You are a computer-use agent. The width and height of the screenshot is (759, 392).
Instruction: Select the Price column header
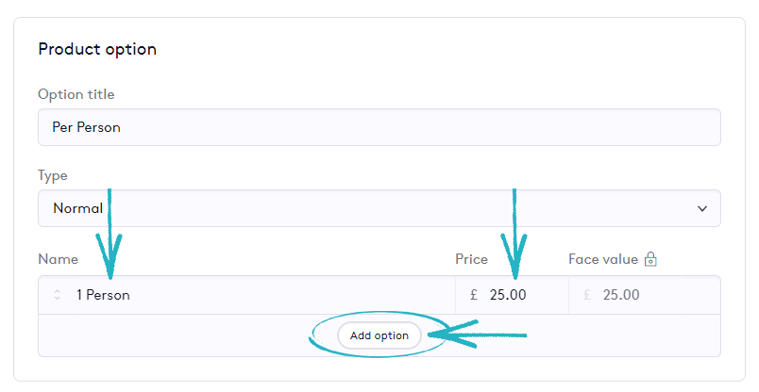tap(471, 259)
